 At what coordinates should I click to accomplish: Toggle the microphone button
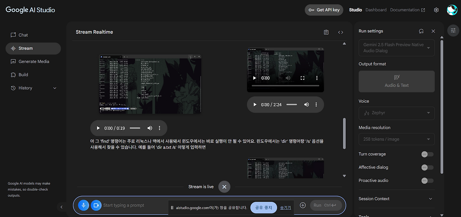pyautogui.click(x=84, y=205)
